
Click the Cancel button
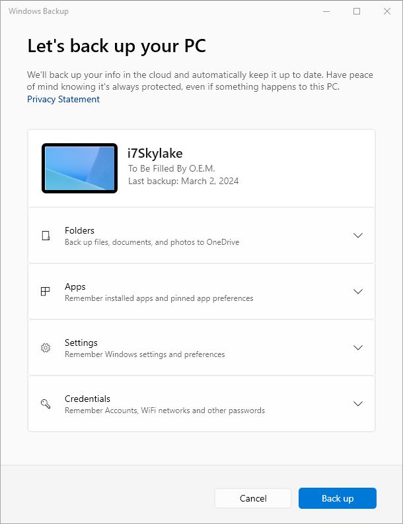pos(253,498)
